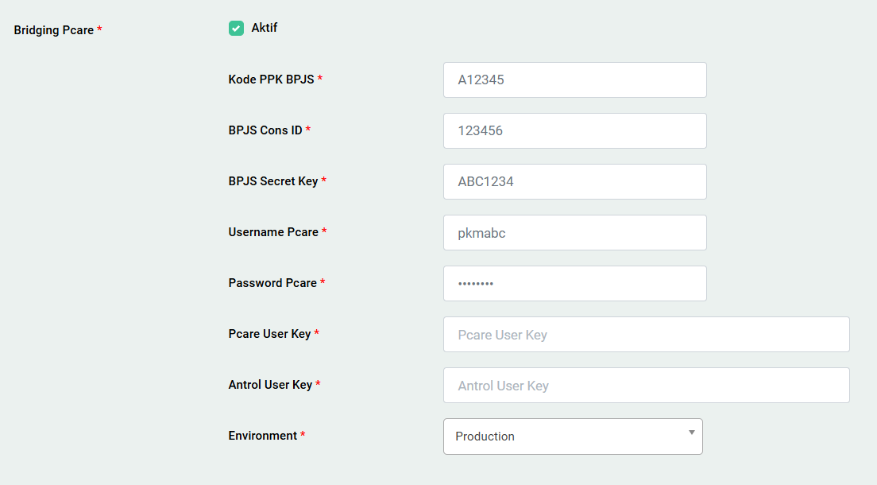Click the Username Pcare text box

click(575, 232)
